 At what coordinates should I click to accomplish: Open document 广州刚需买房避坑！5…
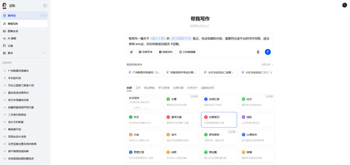(144, 72)
